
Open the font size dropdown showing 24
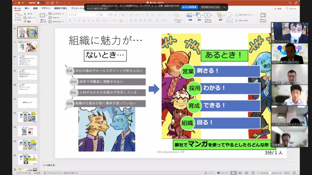107,15
